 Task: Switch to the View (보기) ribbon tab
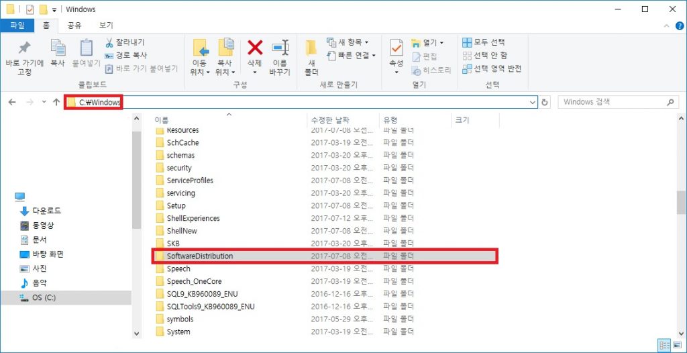[x=106, y=26]
